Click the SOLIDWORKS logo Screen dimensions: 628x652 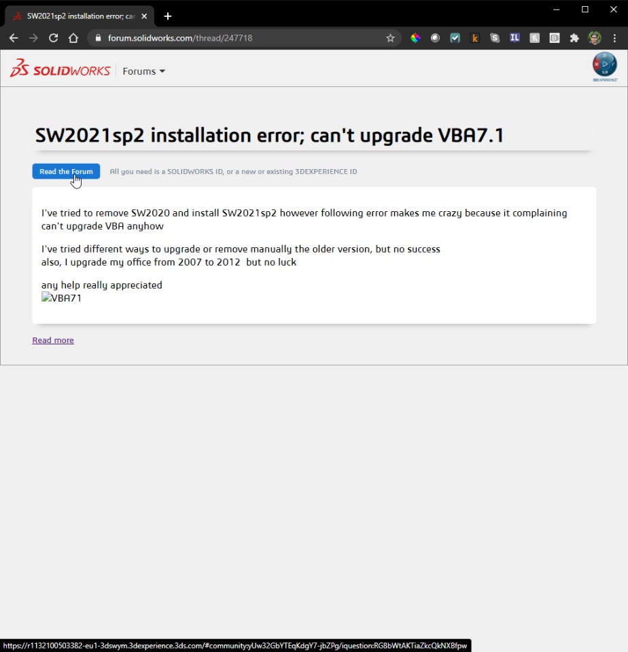click(60, 68)
